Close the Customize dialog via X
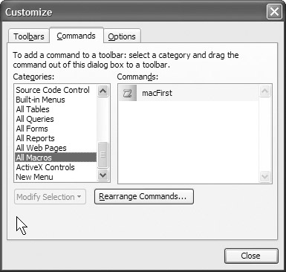286x272 pixels. [274, 12]
